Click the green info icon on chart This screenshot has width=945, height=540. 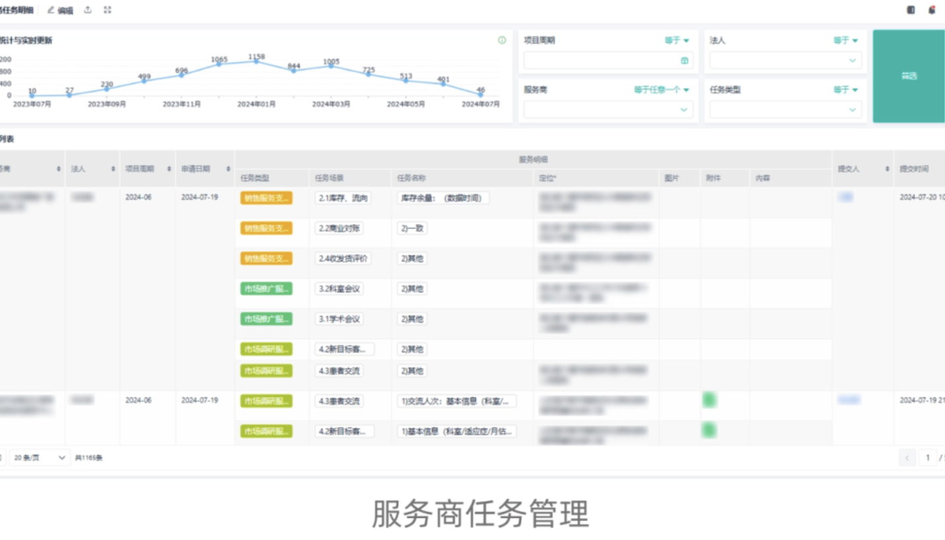[502, 40]
